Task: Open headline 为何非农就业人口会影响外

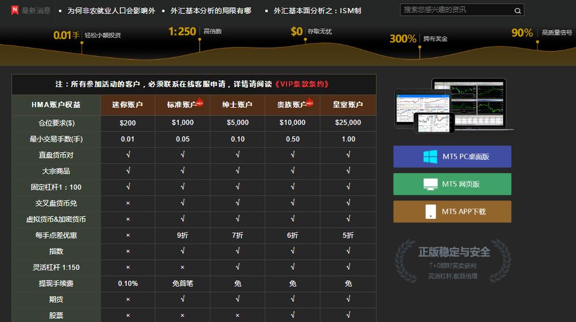Action: tap(111, 11)
